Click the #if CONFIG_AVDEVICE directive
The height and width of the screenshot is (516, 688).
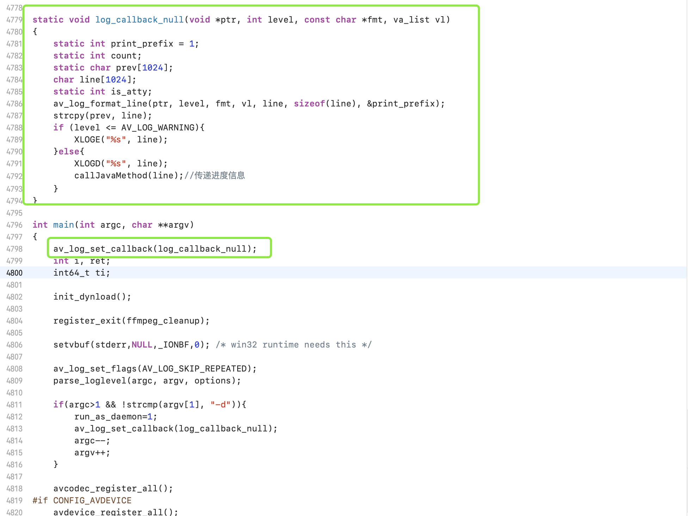pos(81,500)
